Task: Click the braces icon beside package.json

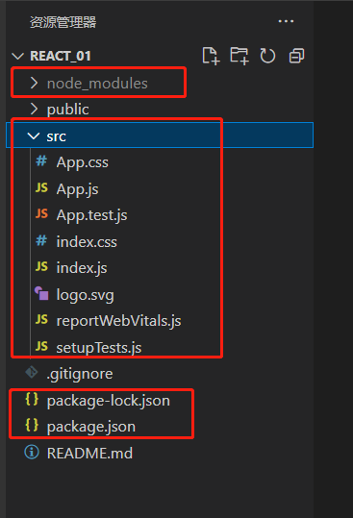Action: point(32,425)
